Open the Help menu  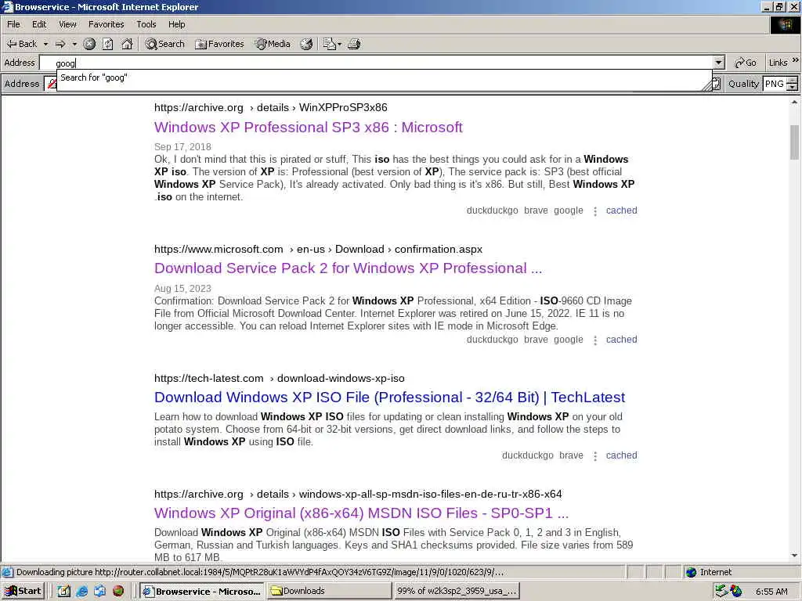176,24
